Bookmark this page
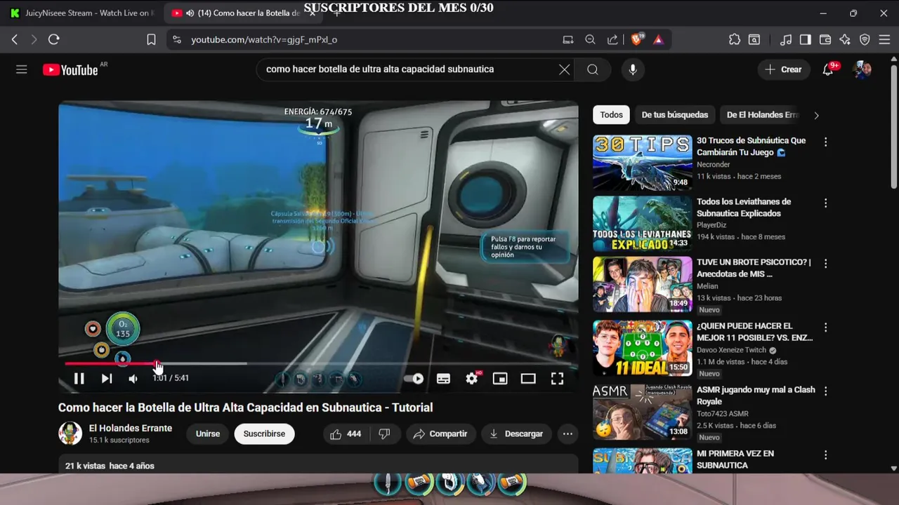Viewport: 899px width, 505px height. [x=151, y=40]
